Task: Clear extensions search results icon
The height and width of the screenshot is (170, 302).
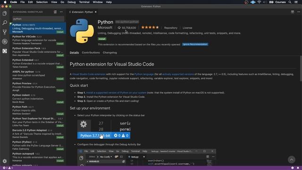Action: tap(55, 12)
